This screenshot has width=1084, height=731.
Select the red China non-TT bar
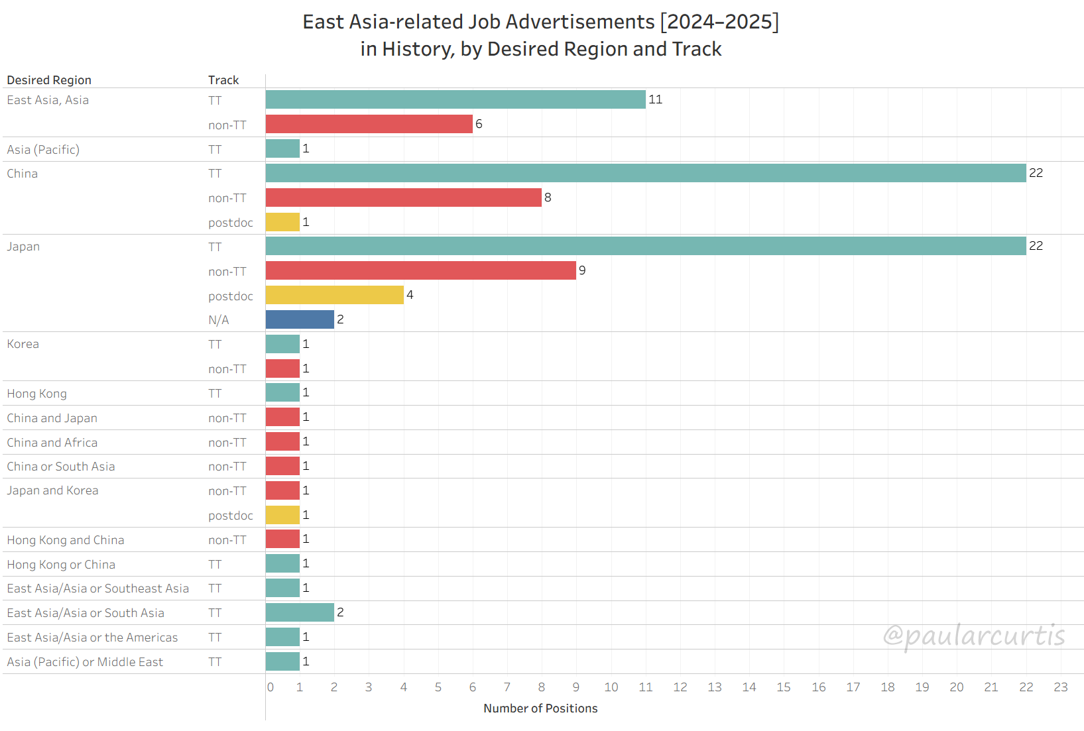tap(403, 197)
